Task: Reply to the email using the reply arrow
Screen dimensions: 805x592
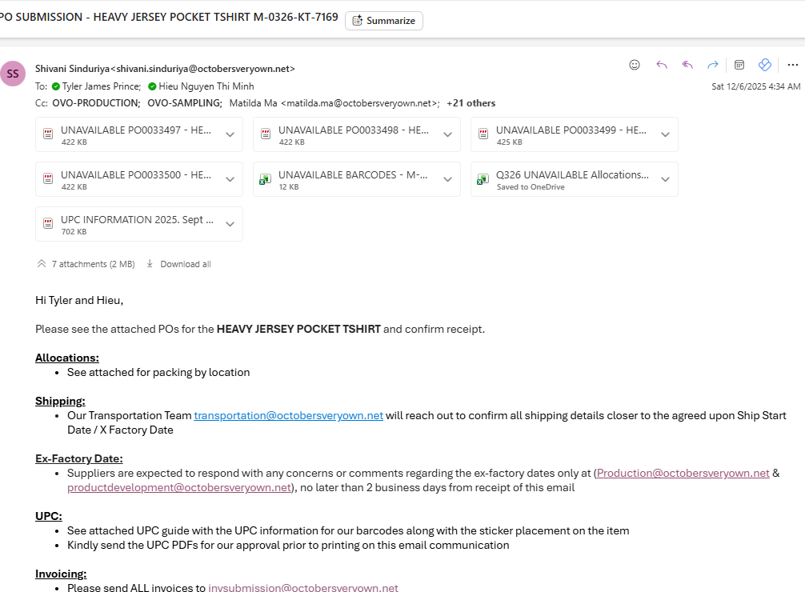Action: [661, 65]
